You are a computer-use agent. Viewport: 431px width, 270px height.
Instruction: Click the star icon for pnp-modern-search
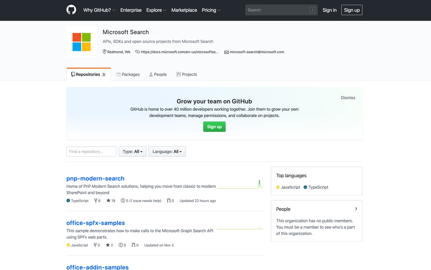[108, 200]
